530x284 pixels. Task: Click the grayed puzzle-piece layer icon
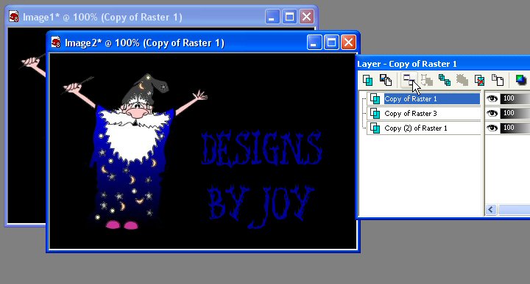[462, 80]
